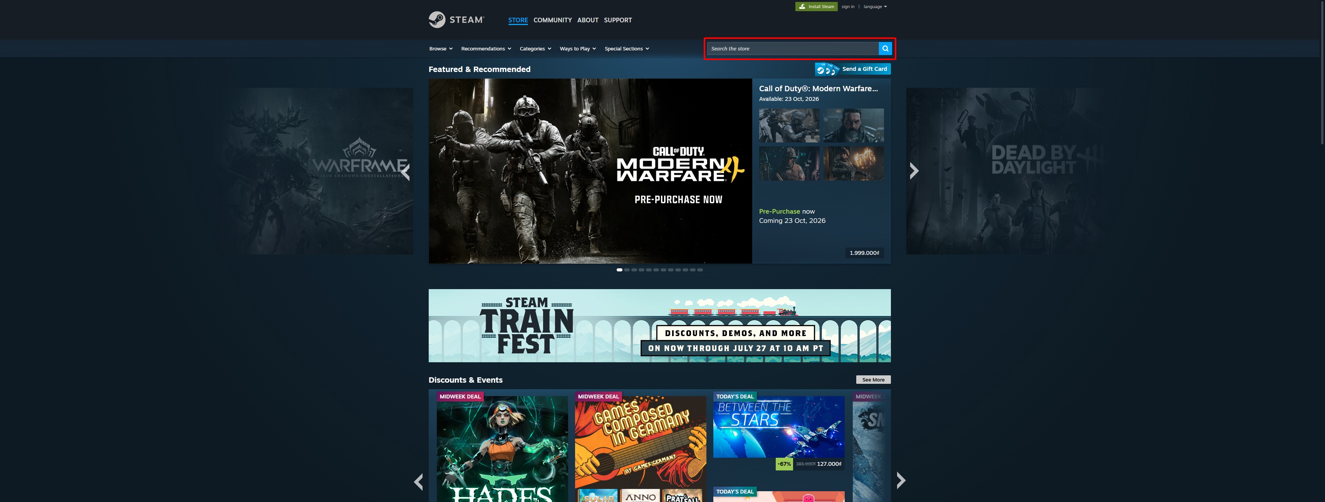Image resolution: width=1325 pixels, height=502 pixels.
Task: Click the gift card icon beside Send a Gift Card
Action: pyautogui.click(x=827, y=69)
